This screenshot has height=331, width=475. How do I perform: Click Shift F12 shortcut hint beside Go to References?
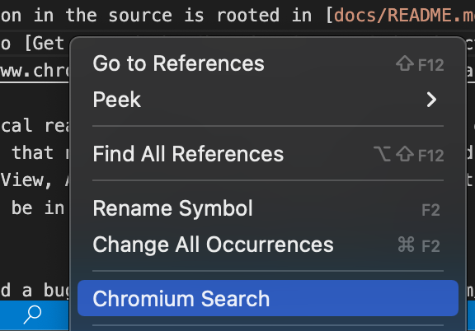(420, 64)
